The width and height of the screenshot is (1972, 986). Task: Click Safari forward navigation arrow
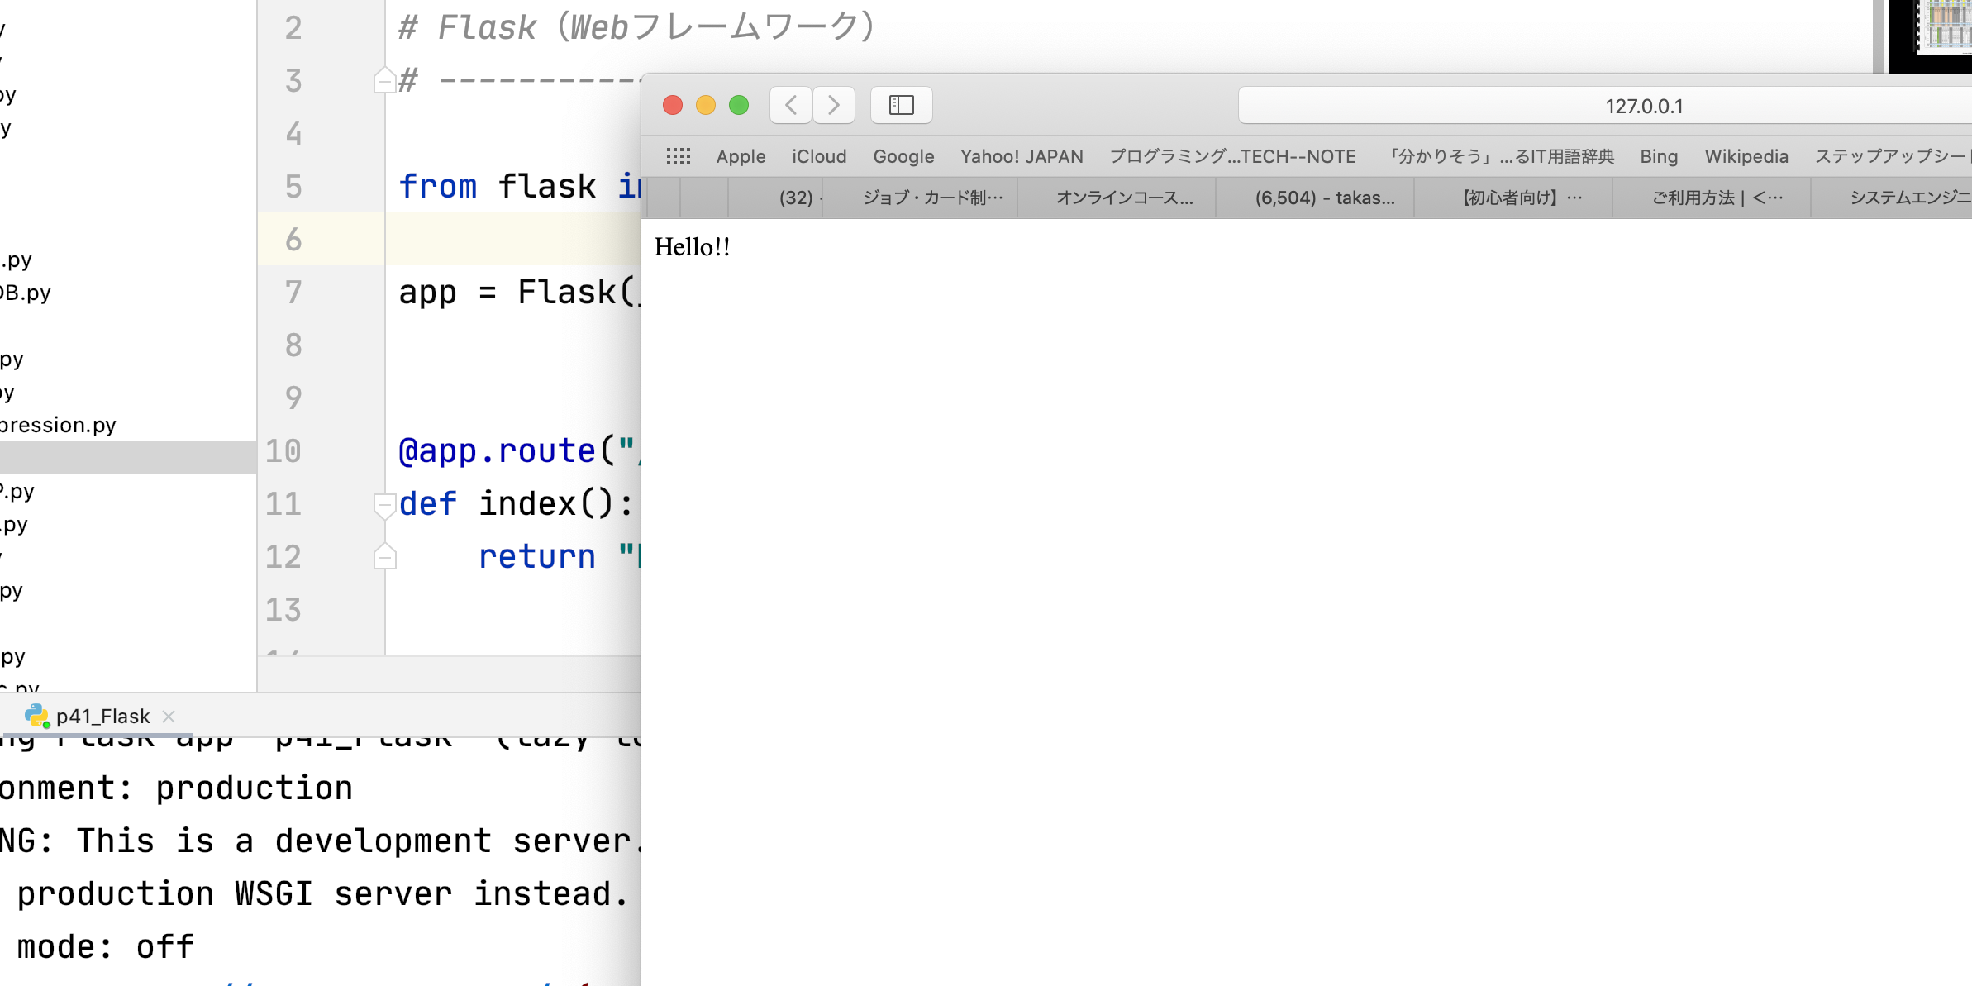click(833, 105)
